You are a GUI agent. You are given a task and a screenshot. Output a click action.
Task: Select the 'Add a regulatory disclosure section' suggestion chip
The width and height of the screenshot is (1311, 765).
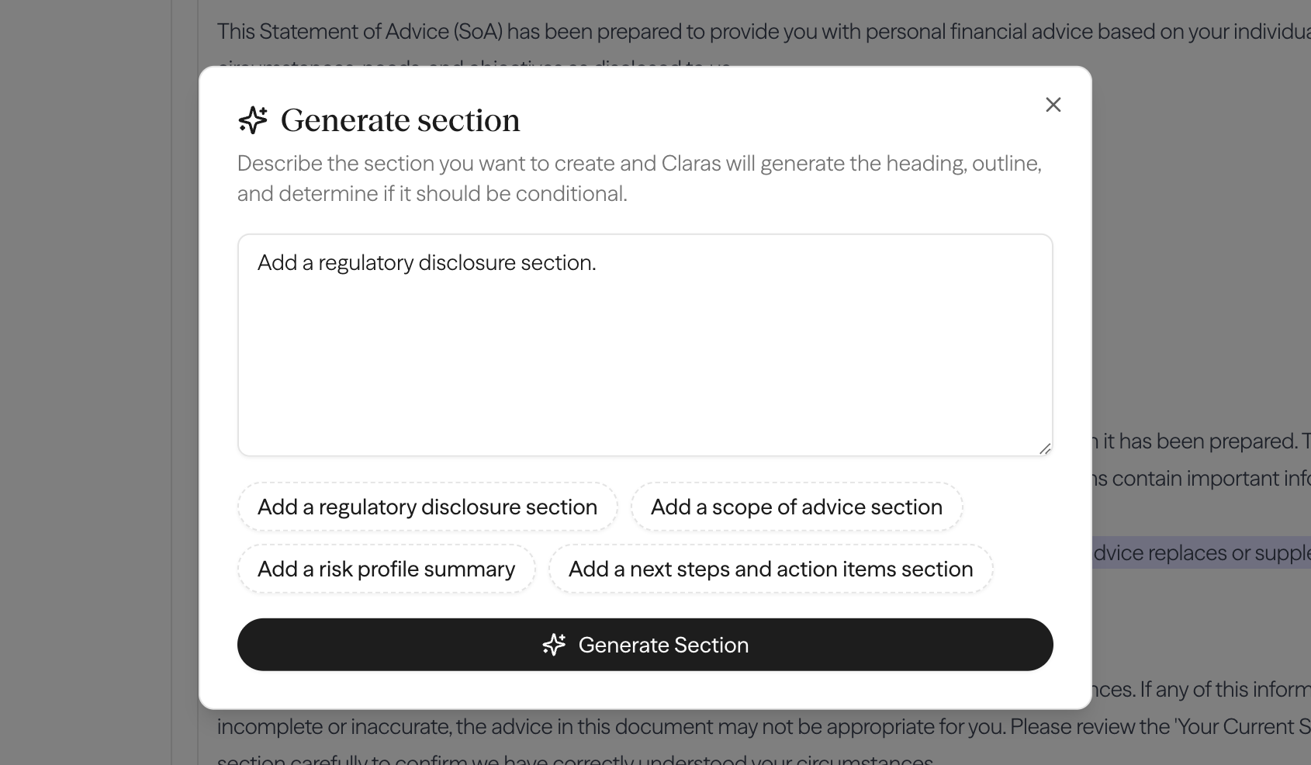427,507
